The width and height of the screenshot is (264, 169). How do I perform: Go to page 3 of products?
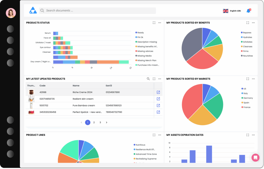(100, 123)
